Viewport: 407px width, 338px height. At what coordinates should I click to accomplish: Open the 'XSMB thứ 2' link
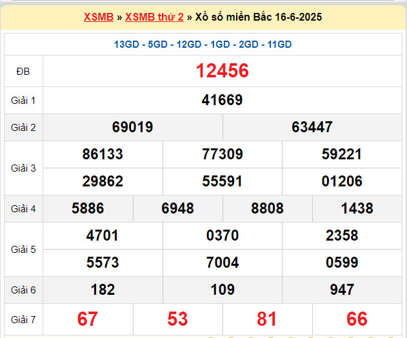point(154,17)
